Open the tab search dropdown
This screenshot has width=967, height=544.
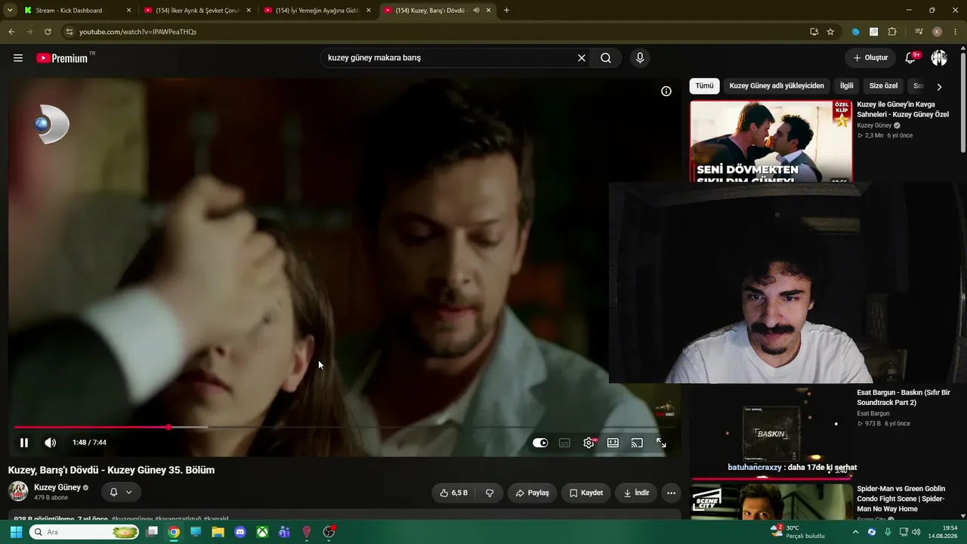(x=10, y=11)
